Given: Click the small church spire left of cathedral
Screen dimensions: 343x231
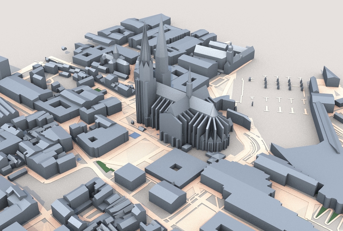Looking at the screenshot, I should coord(116,52).
